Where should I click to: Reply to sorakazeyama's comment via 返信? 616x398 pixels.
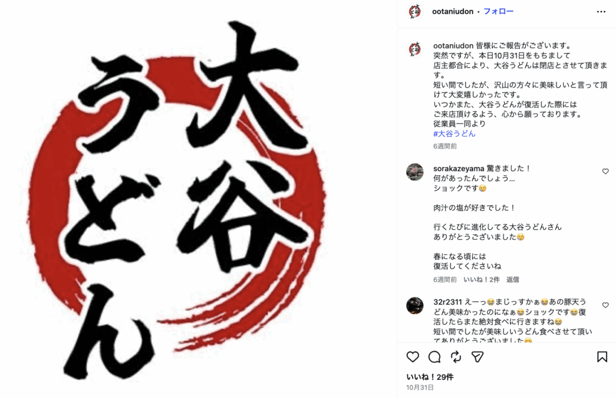click(x=513, y=279)
